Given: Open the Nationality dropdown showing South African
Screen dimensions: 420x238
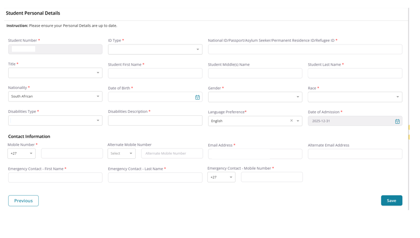Looking at the screenshot, I should coord(55,97).
